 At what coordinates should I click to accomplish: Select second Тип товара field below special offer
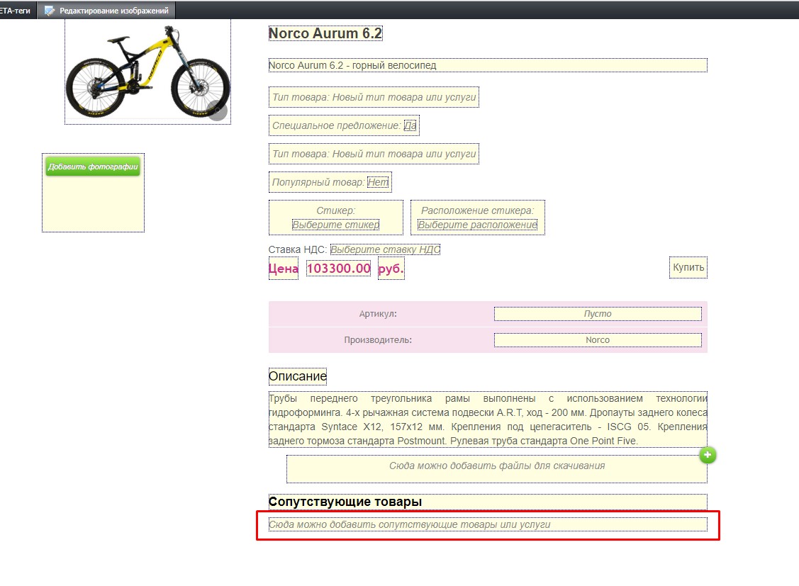tap(374, 154)
